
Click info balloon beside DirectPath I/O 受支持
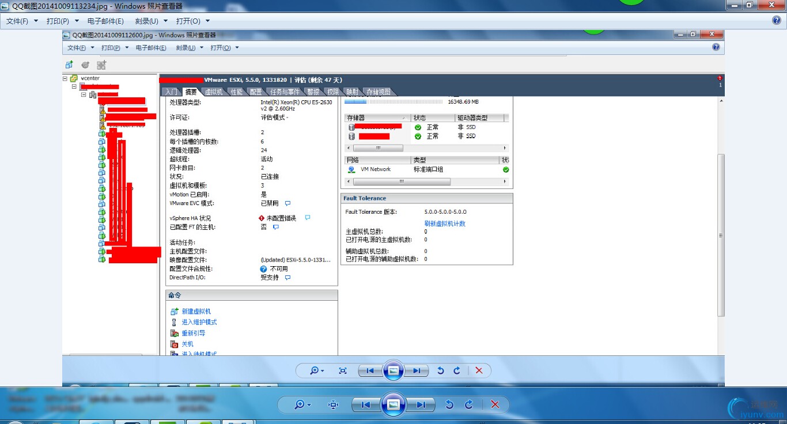coord(287,278)
